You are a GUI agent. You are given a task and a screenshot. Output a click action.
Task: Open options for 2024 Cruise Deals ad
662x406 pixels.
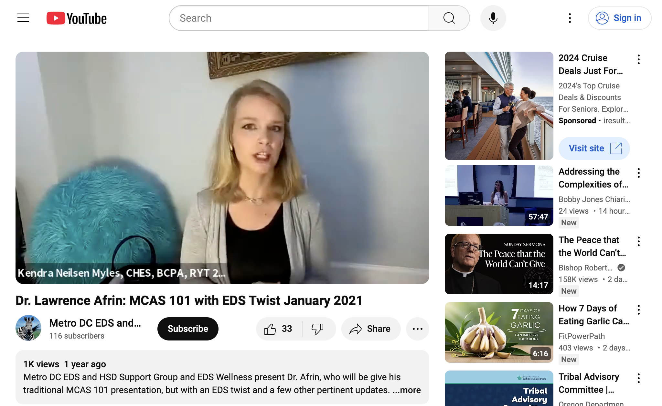(x=638, y=59)
